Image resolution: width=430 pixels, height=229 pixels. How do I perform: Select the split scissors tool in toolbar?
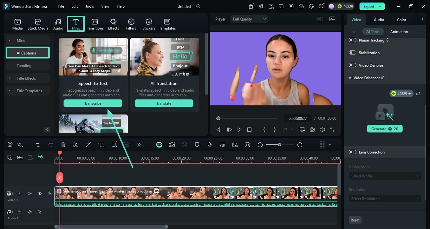tap(76, 145)
